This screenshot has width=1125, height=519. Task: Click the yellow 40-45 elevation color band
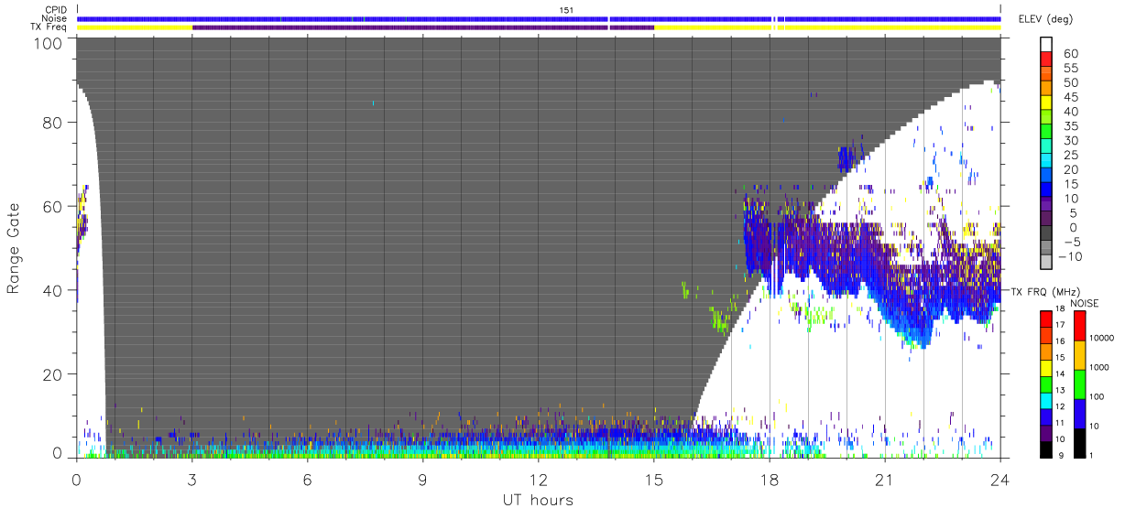click(1046, 104)
